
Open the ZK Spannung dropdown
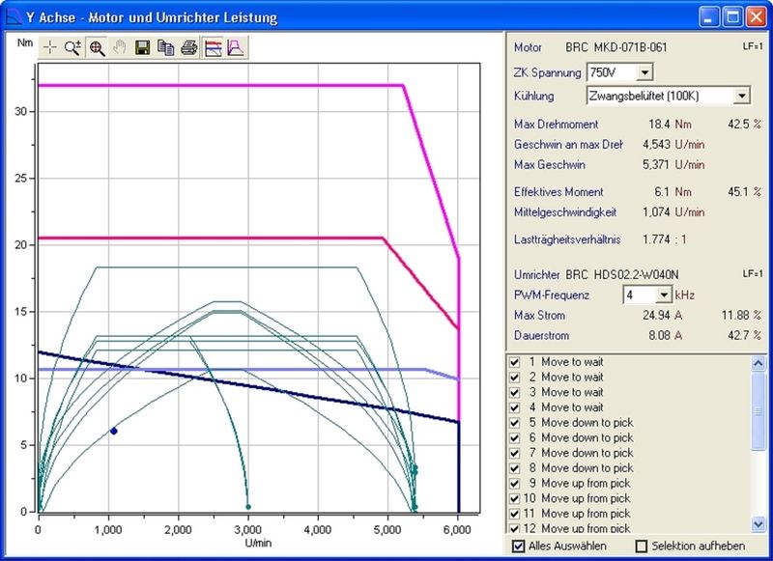(x=645, y=71)
